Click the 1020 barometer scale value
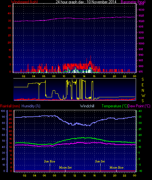The height and width of the screenshot is (180, 152). (x=141, y=21)
